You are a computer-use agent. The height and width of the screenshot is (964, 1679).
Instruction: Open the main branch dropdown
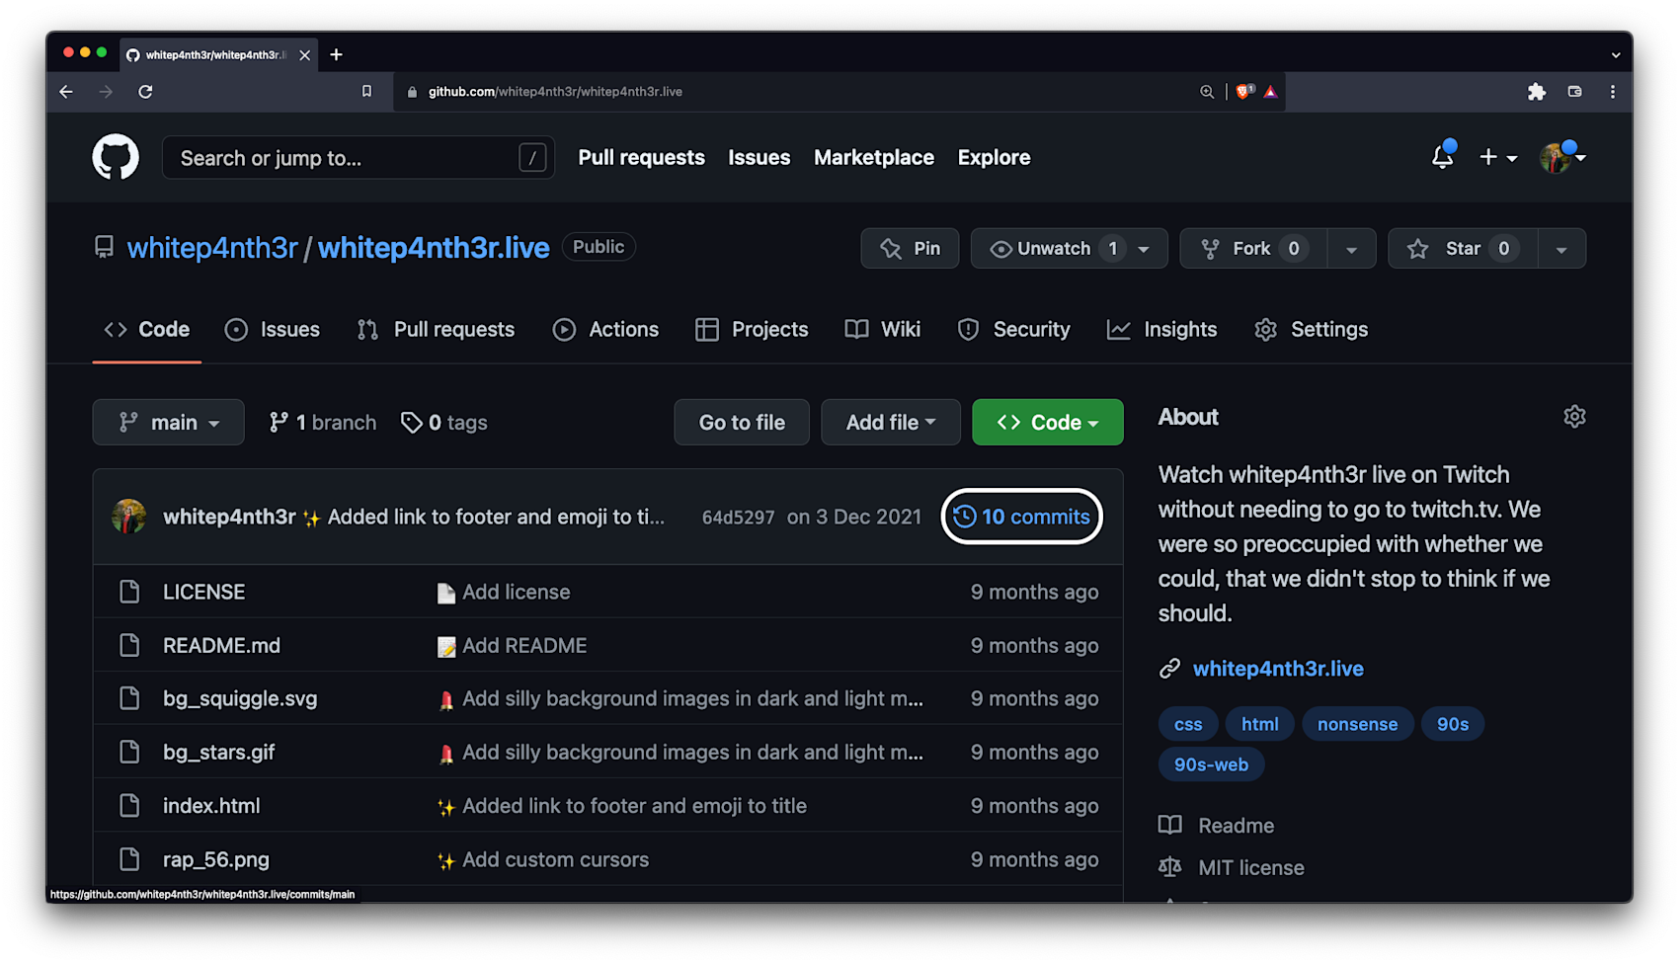[x=168, y=422]
